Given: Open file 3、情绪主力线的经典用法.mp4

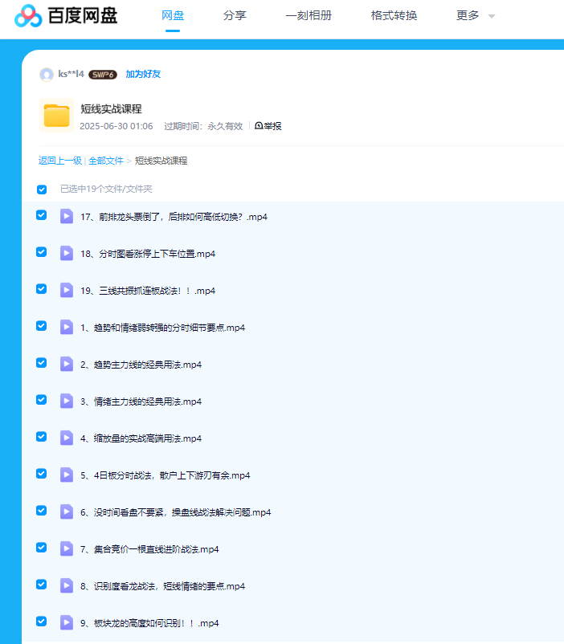Looking at the screenshot, I should coord(141,401).
